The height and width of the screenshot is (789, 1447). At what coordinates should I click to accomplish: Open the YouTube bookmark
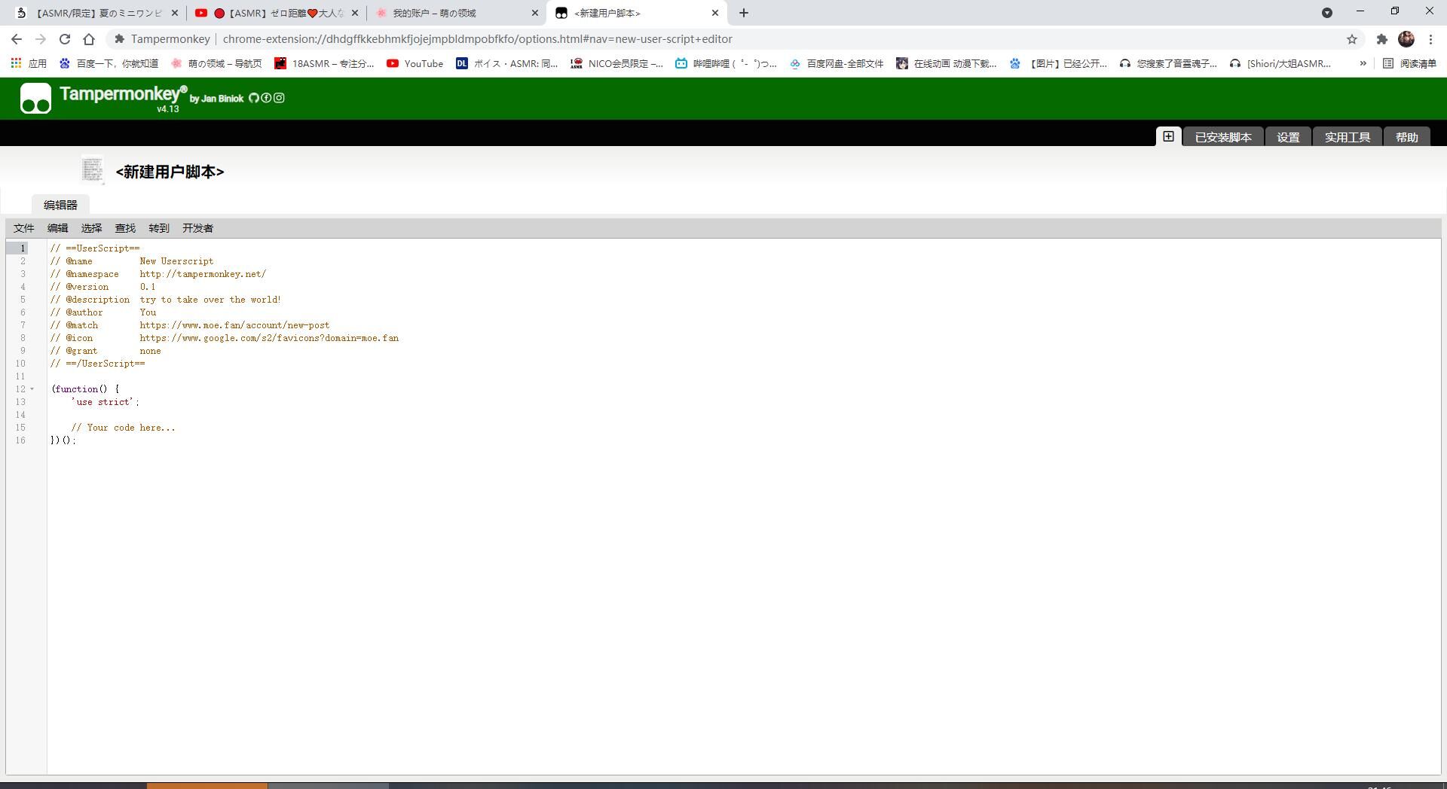[415, 63]
